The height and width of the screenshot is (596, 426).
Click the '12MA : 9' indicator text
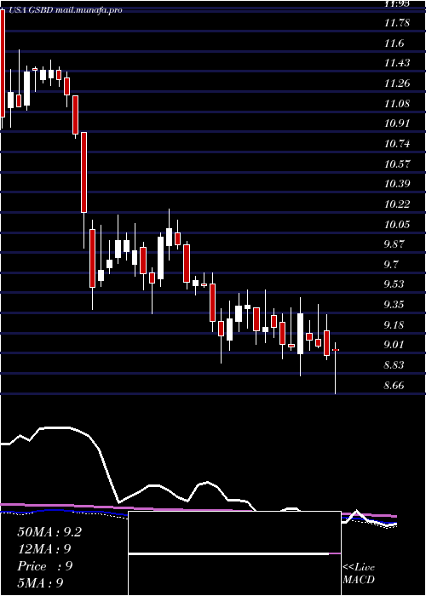(x=44, y=549)
